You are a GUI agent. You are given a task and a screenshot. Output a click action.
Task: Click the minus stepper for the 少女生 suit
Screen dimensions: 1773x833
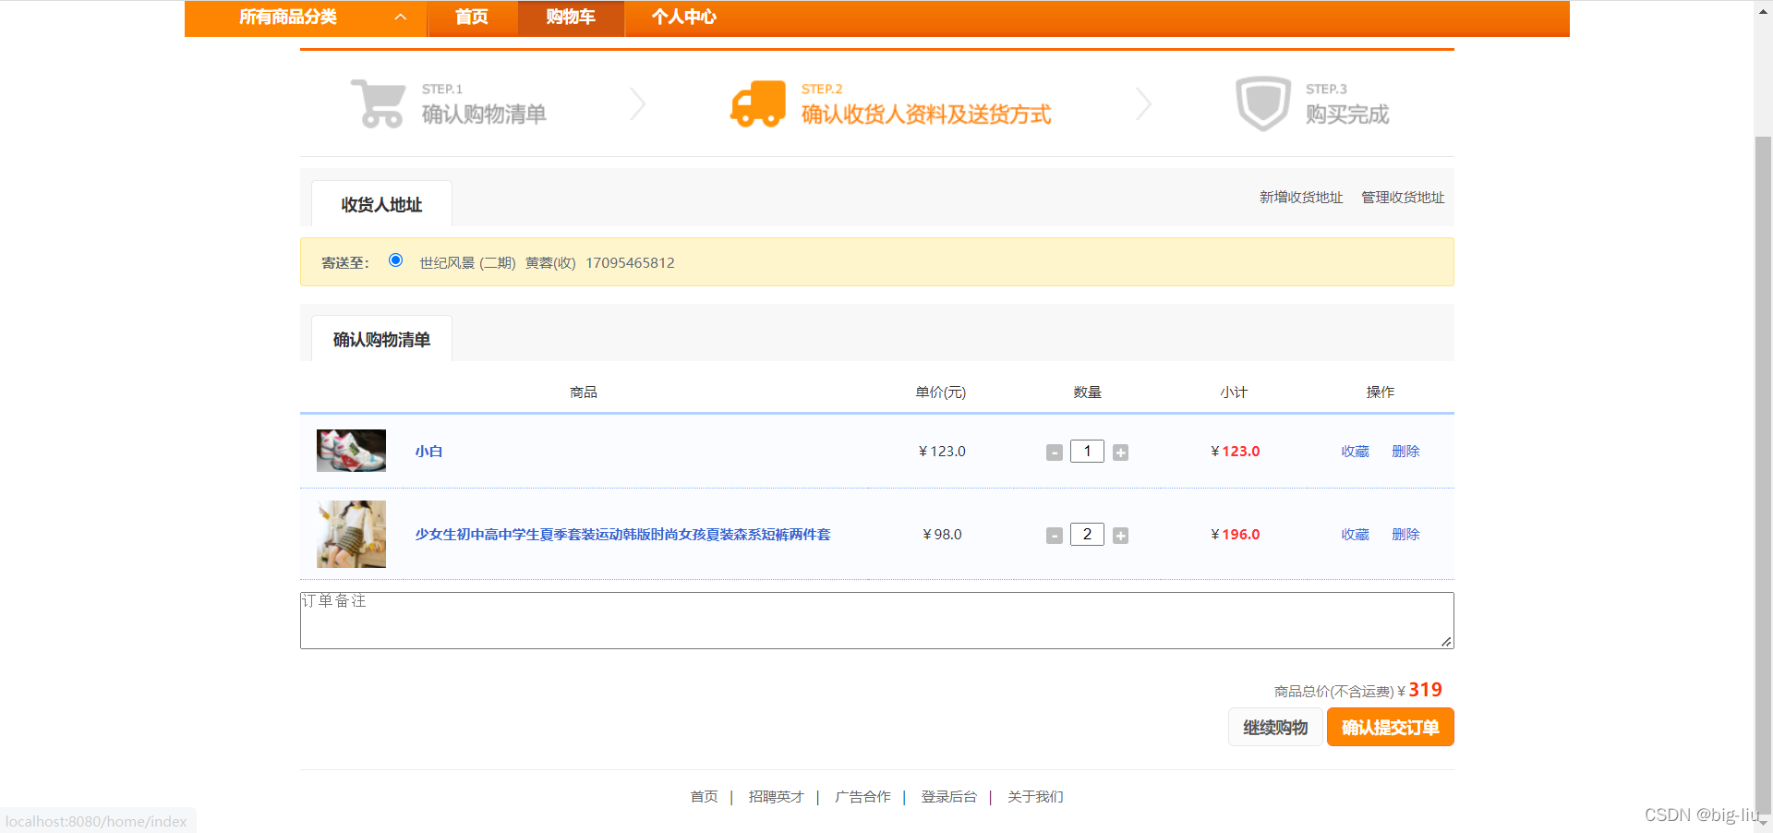click(x=1054, y=535)
